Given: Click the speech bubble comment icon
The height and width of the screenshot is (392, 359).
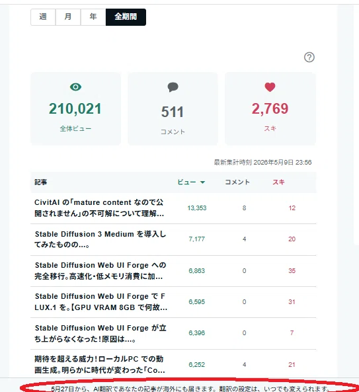Looking at the screenshot, I should [x=173, y=87].
